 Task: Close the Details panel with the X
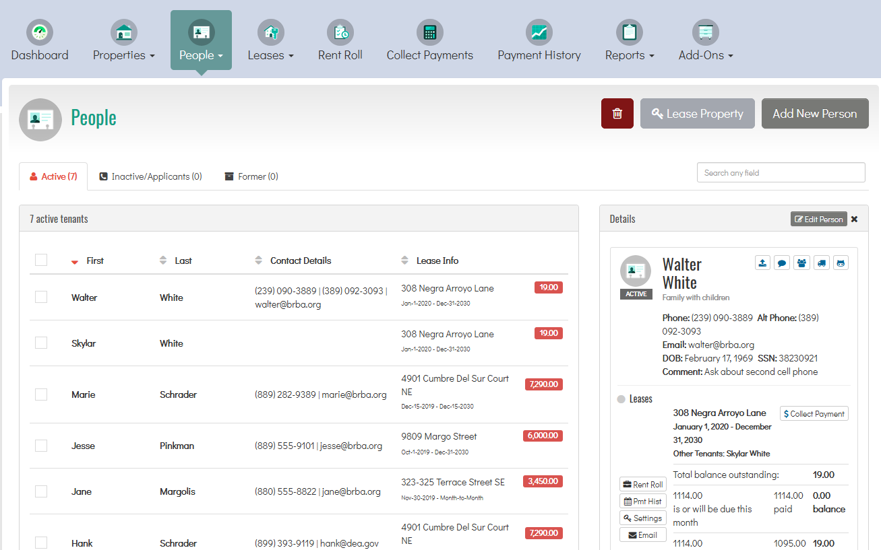(855, 219)
